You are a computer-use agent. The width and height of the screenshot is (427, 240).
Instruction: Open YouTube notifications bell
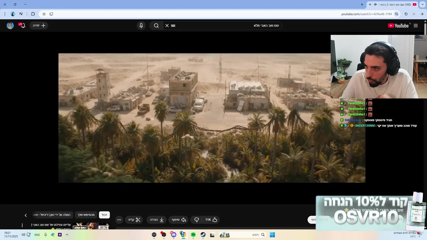[22, 26]
